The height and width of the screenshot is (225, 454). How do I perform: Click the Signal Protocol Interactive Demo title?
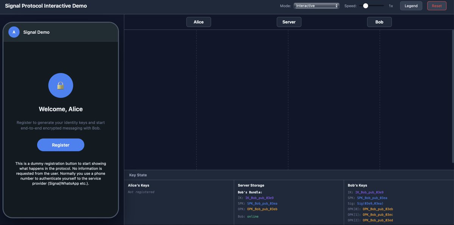46,6
